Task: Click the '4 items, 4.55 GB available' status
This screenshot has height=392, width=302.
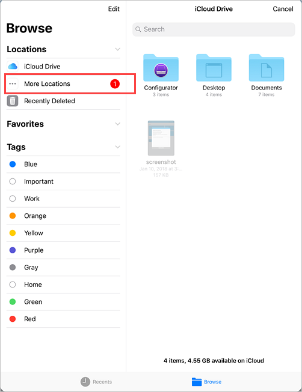Action: [214, 361]
